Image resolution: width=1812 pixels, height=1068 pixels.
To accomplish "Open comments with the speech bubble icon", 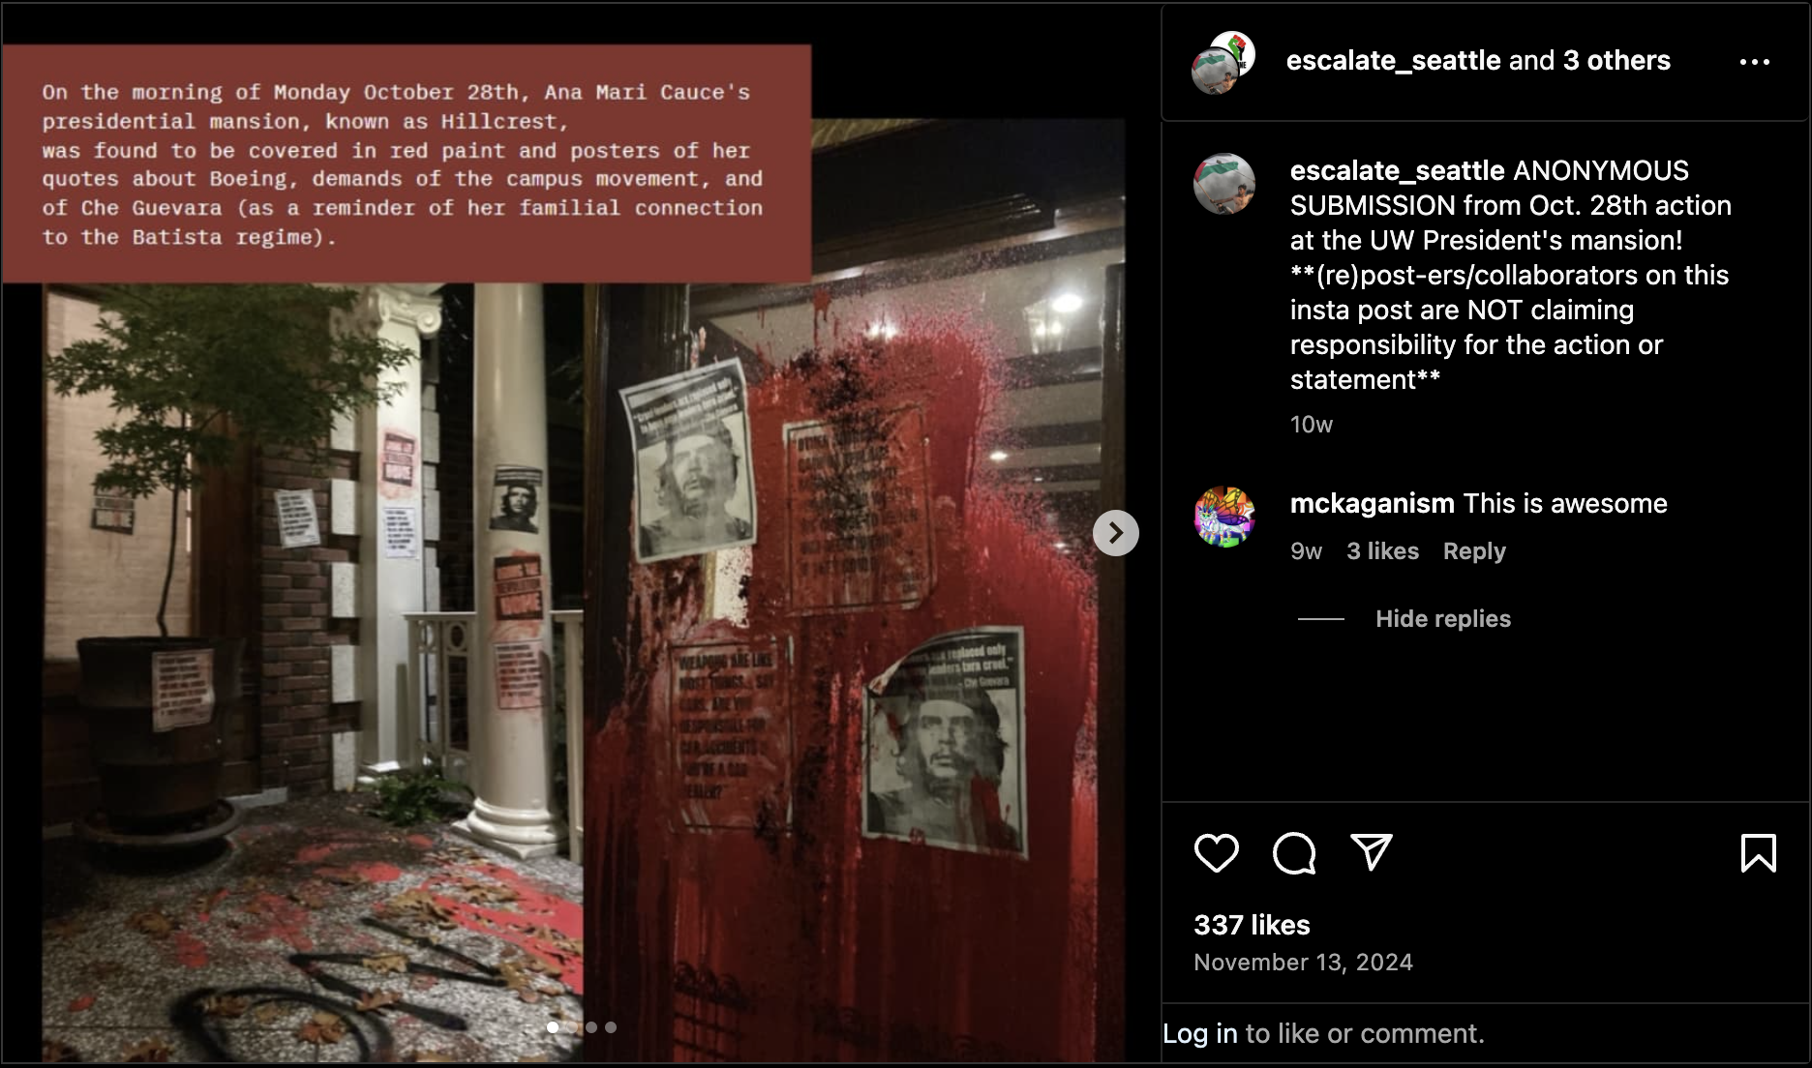I will point(1294,852).
